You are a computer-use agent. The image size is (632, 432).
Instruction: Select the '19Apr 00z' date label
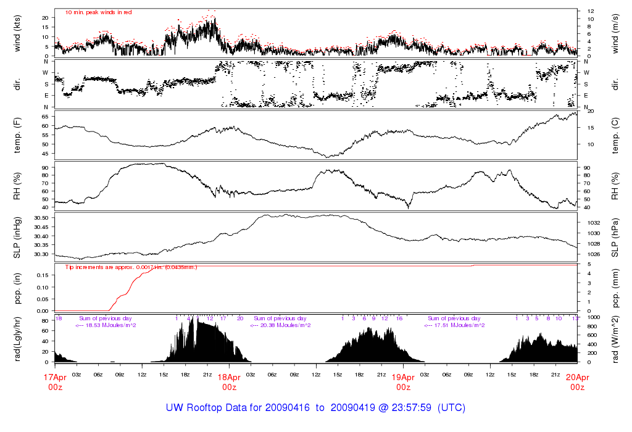point(403,382)
